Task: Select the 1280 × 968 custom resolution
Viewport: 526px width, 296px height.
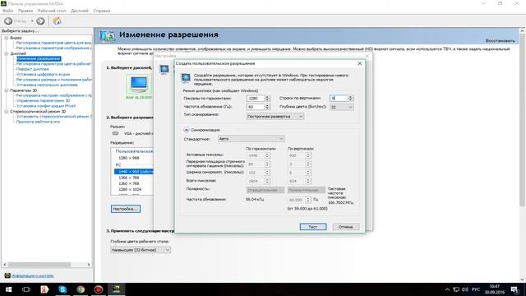Action: click(129, 158)
